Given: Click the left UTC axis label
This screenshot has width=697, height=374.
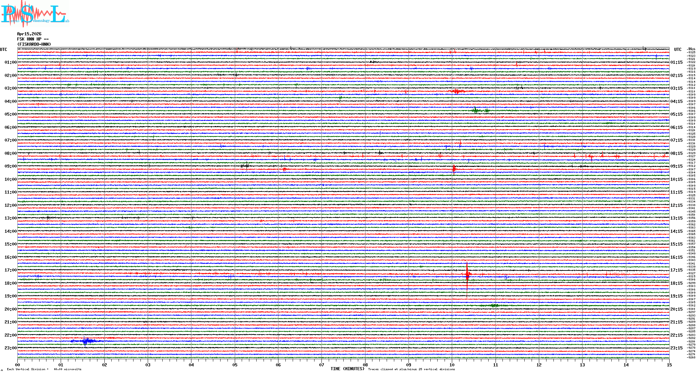Looking at the screenshot, I should click(x=3, y=50).
